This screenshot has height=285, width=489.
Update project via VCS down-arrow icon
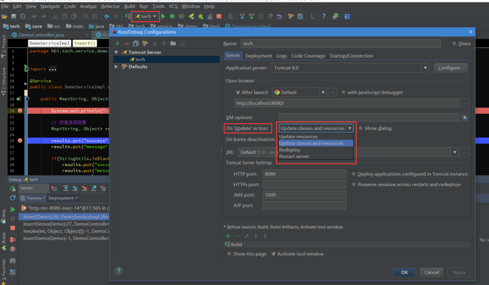(x=242, y=16)
